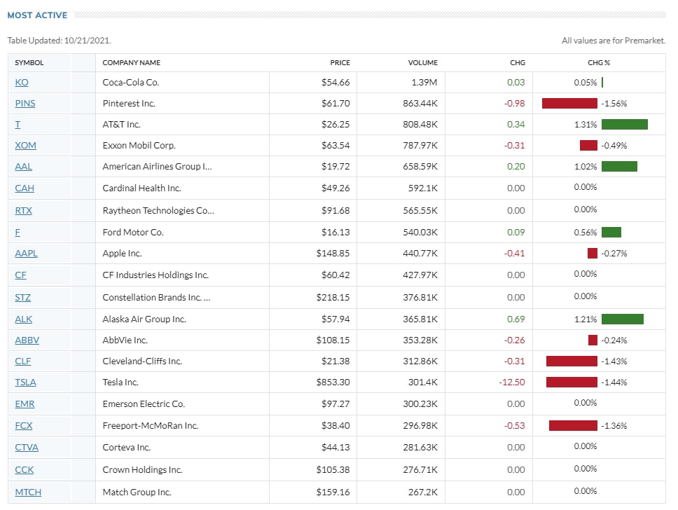Select the Exxon Mobil Corp. company name

139,145
